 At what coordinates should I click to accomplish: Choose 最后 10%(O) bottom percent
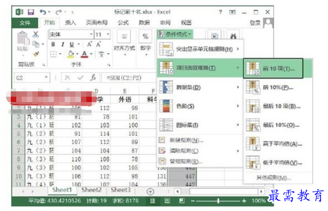(x=278, y=125)
